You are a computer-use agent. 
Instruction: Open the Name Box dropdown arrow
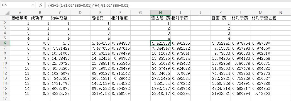click(x=33, y=5)
